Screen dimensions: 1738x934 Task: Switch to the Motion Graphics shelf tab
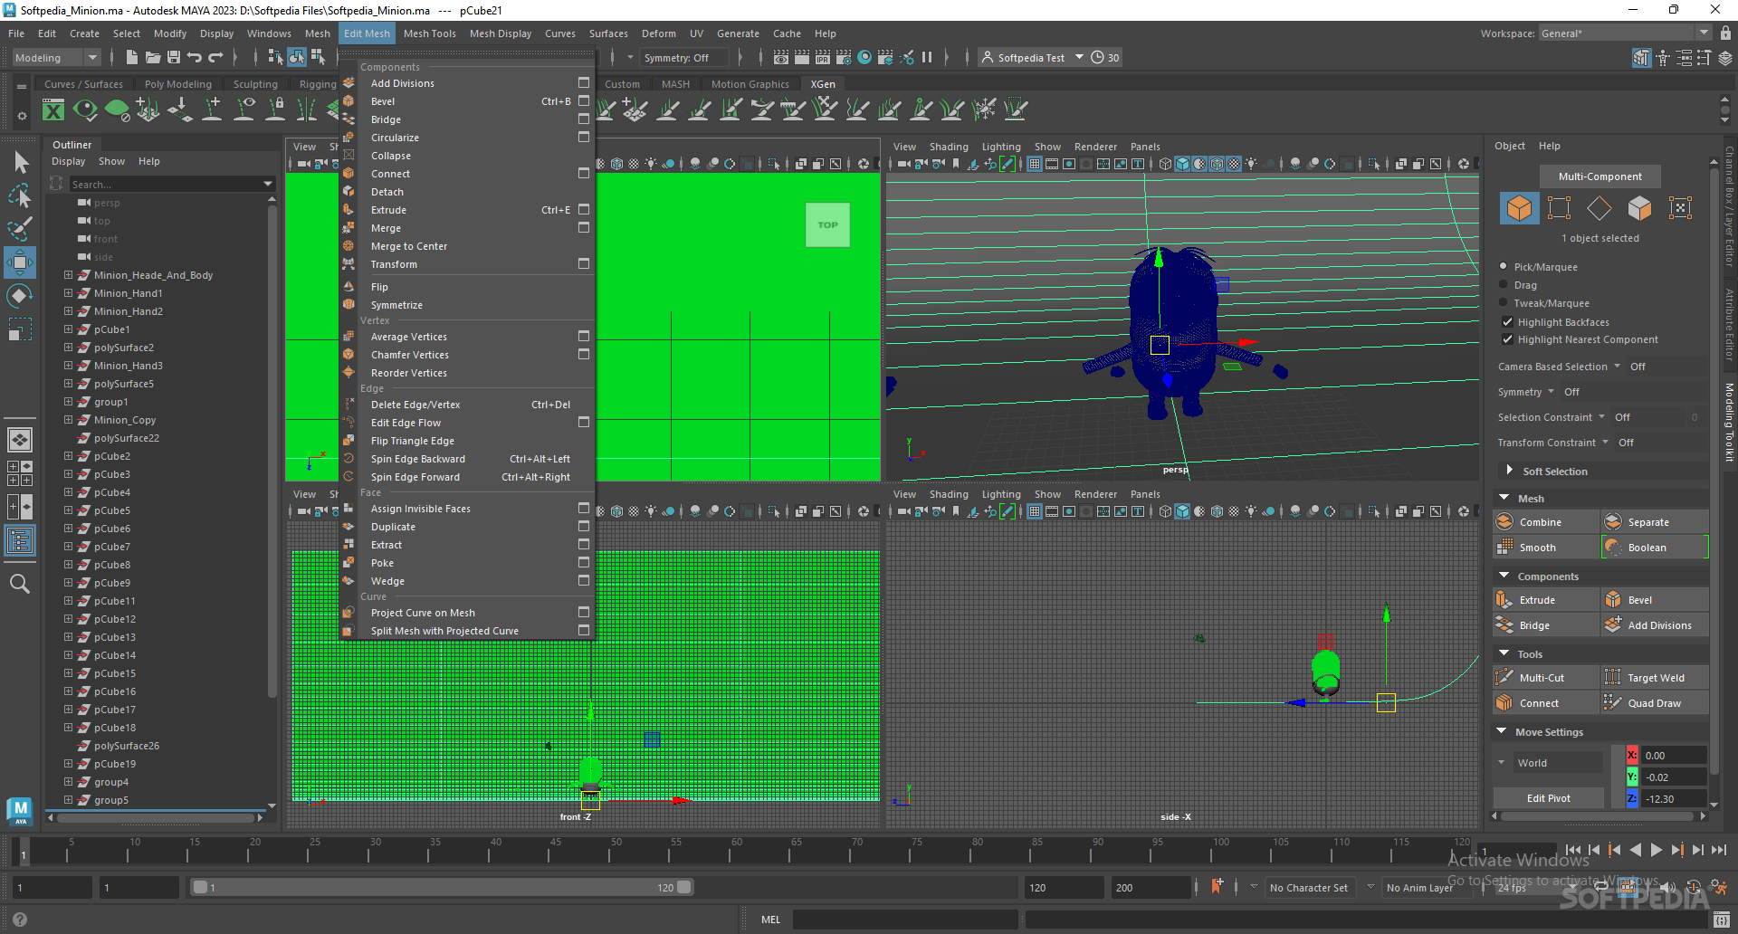pos(750,84)
